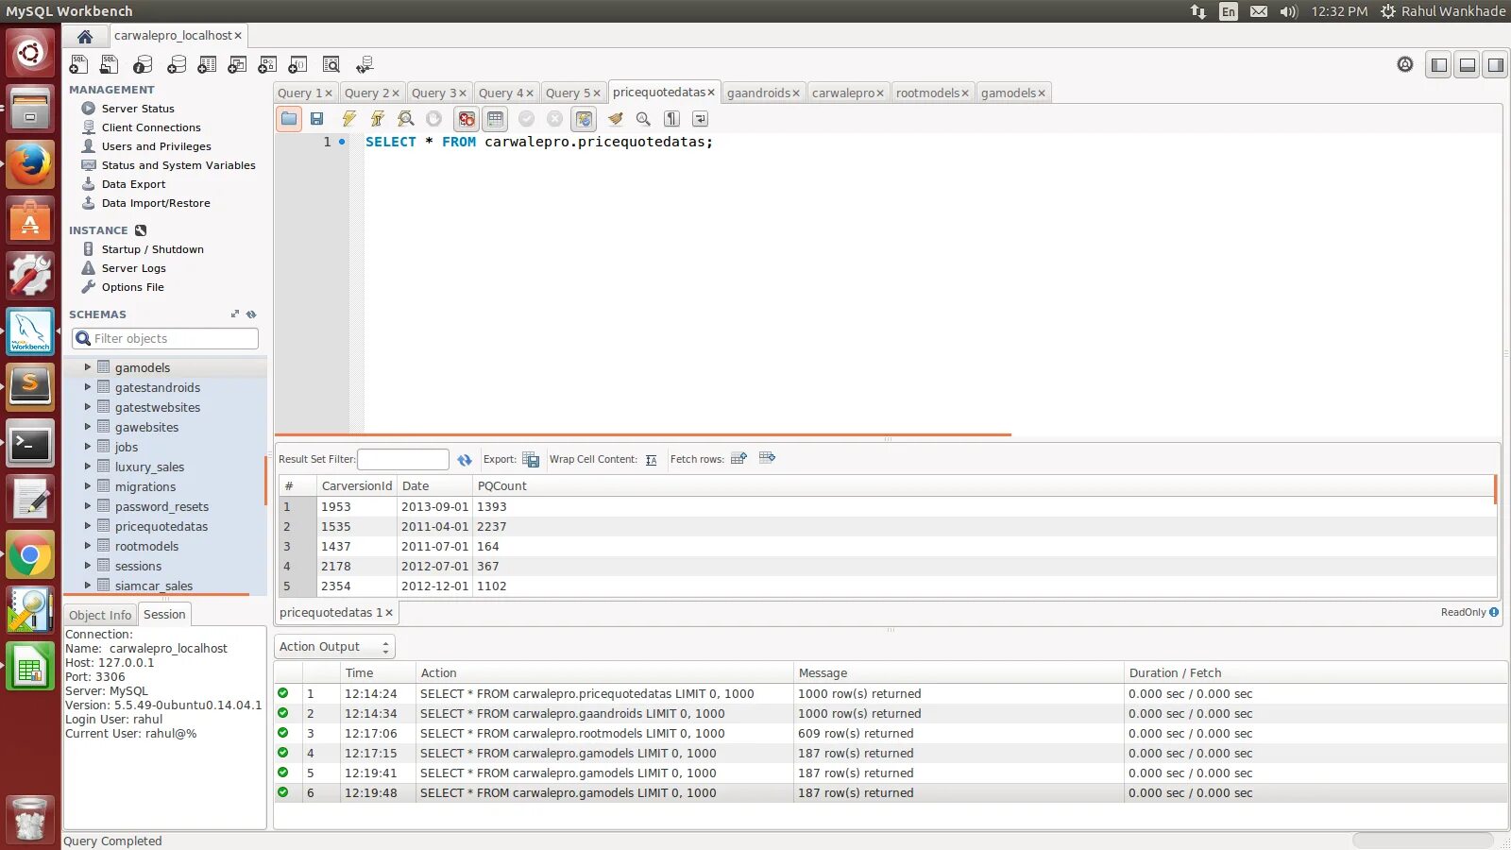This screenshot has width=1511, height=850.
Task: Open the Terminal from the launcher
Action: [30, 444]
